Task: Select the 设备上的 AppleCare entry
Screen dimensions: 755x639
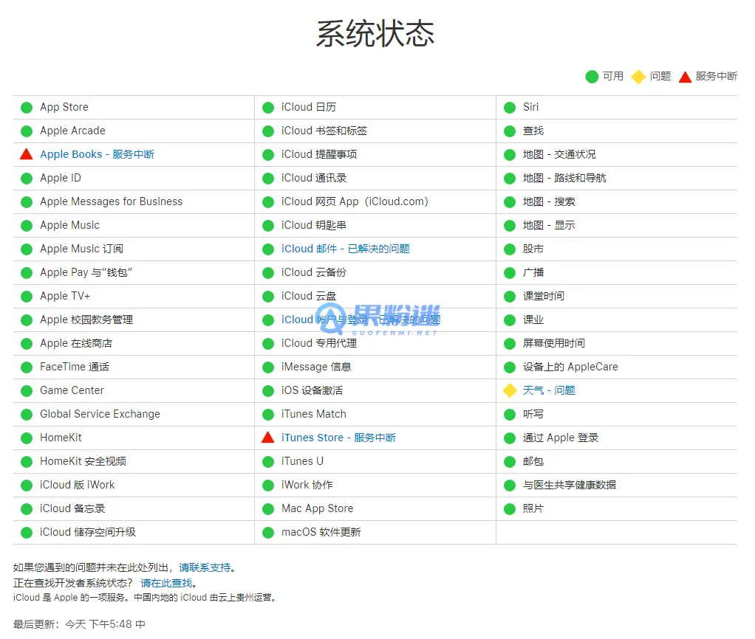Action: [x=570, y=367]
